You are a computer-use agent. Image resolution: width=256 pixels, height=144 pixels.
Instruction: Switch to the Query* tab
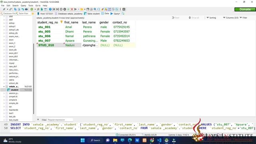(x=115, y=14)
